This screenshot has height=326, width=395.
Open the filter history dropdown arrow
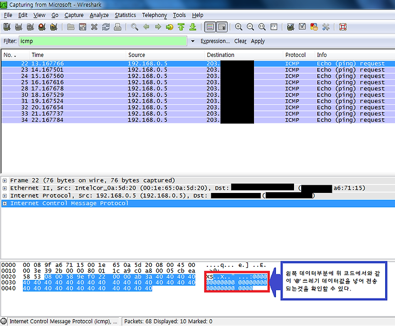[x=193, y=41]
